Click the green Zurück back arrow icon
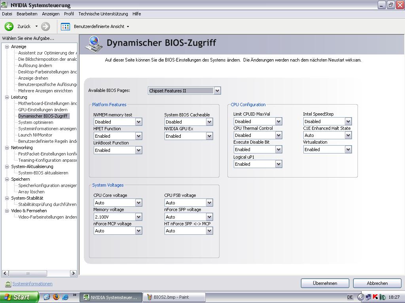Image resolution: width=405 pixels, height=303 pixels. tap(9, 26)
